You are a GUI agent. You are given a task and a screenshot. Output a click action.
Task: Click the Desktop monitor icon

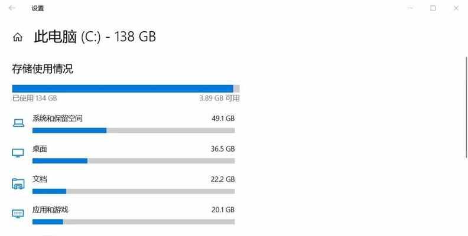tap(18, 153)
